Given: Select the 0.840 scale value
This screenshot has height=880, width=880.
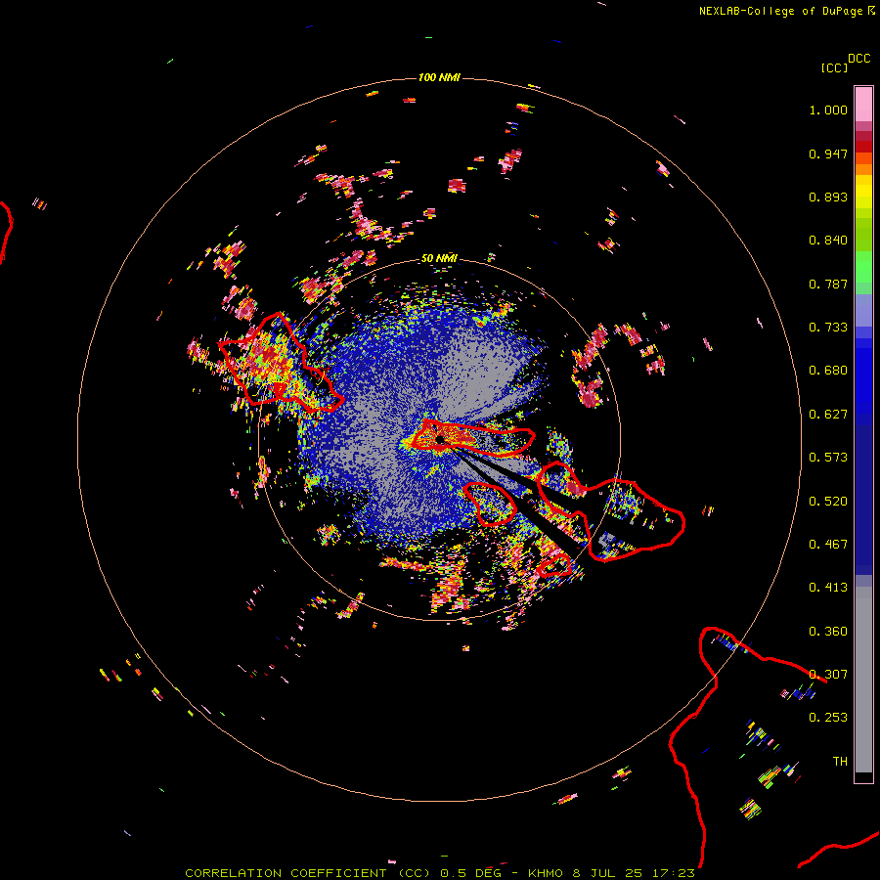Looking at the screenshot, I should pyautogui.click(x=828, y=241).
